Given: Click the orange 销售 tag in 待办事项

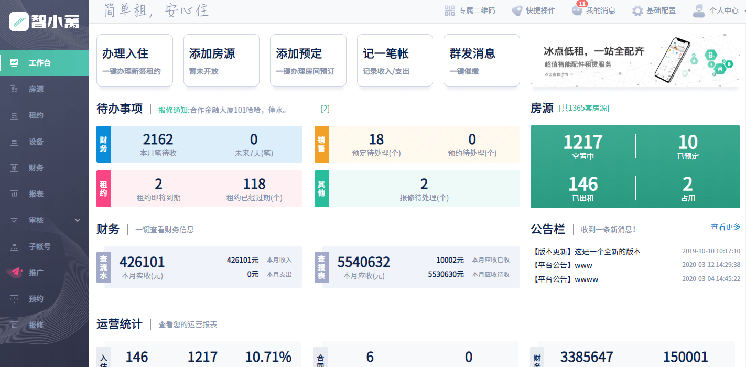Looking at the screenshot, I should (x=321, y=144).
